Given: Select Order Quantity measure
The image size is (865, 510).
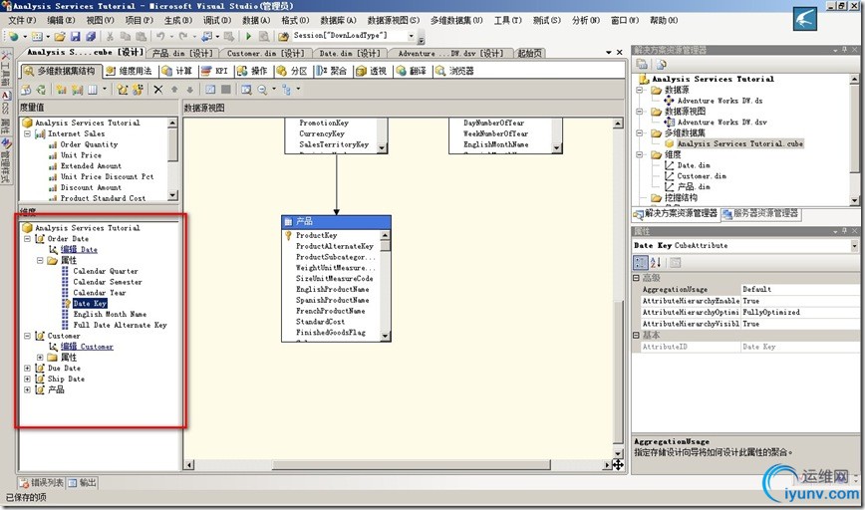Looking at the screenshot, I should 89,144.
